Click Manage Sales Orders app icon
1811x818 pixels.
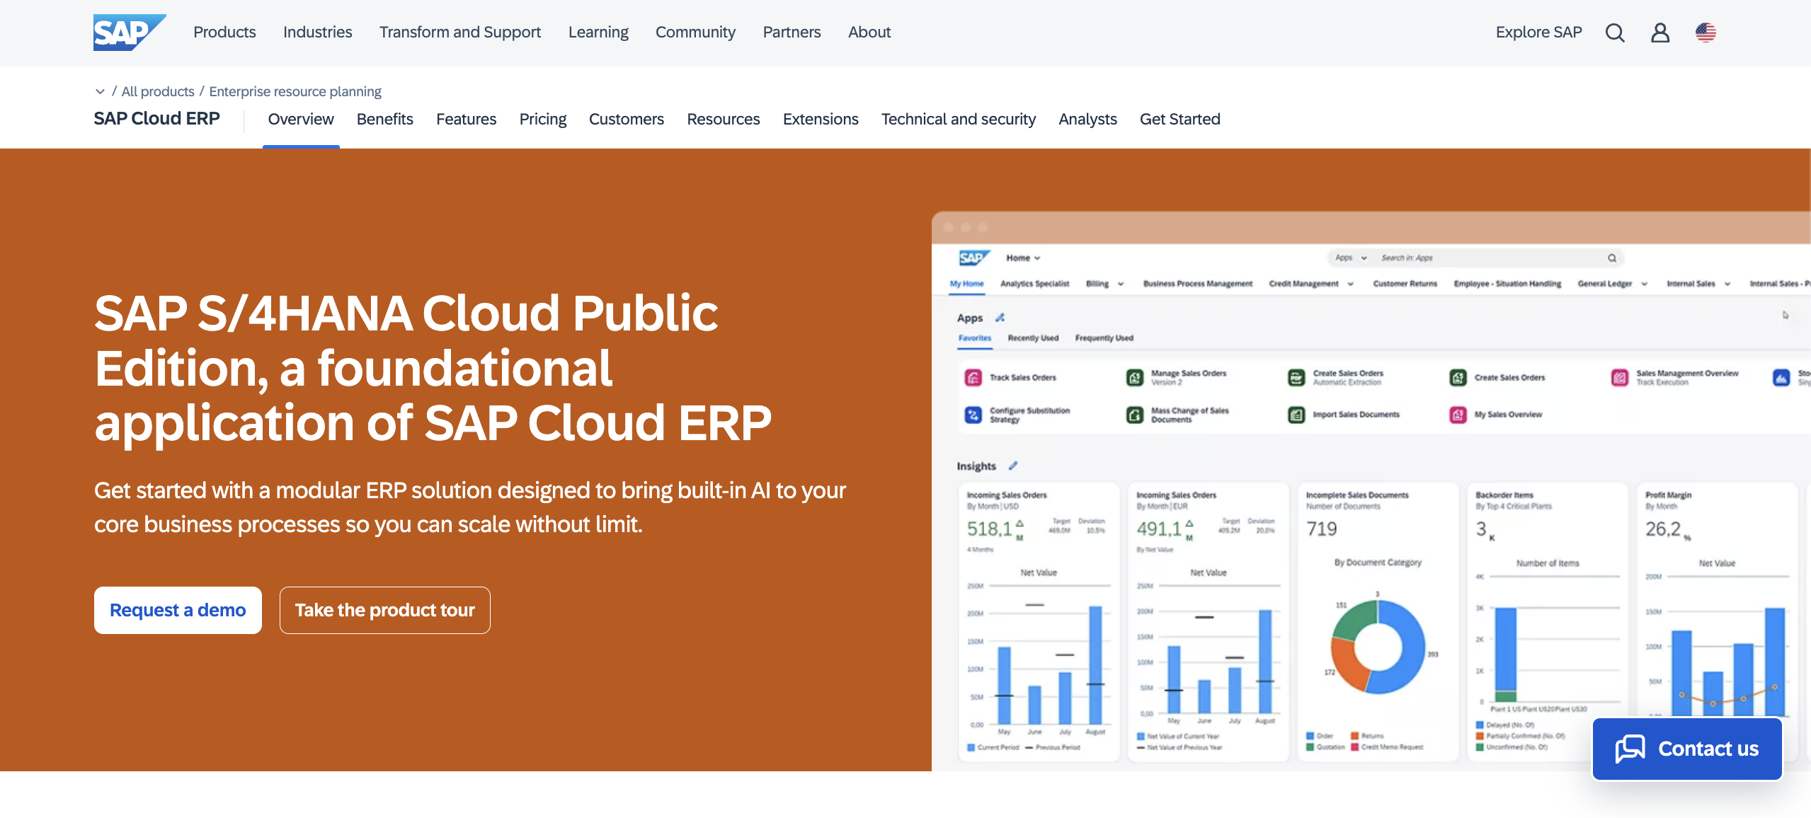click(x=1135, y=378)
